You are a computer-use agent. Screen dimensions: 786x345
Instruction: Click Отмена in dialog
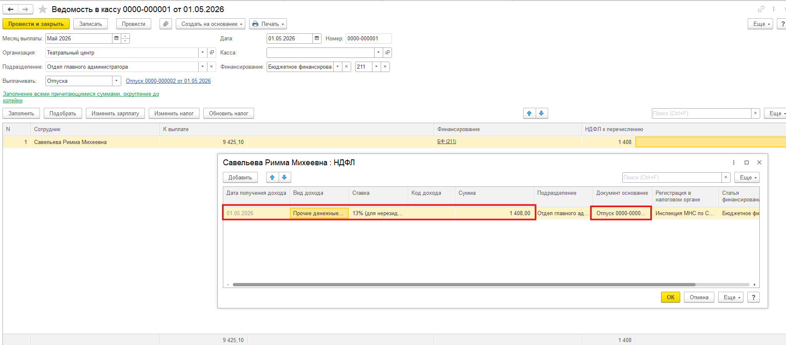[699, 297]
